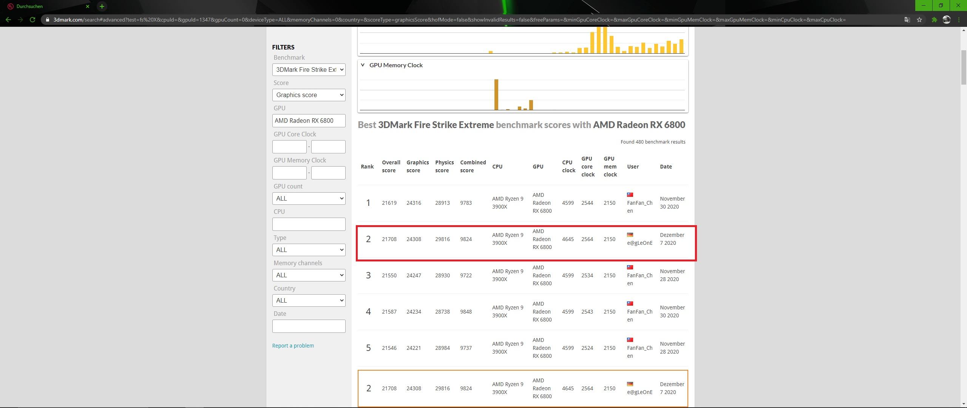Reload the page with the refresh icon
The width and height of the screenshot is (967, 408).
click(x=32, y=20)
